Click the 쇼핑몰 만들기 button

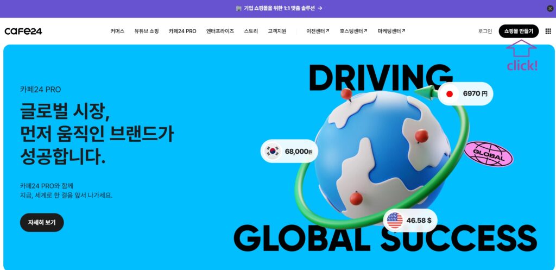tap(519, 31)
